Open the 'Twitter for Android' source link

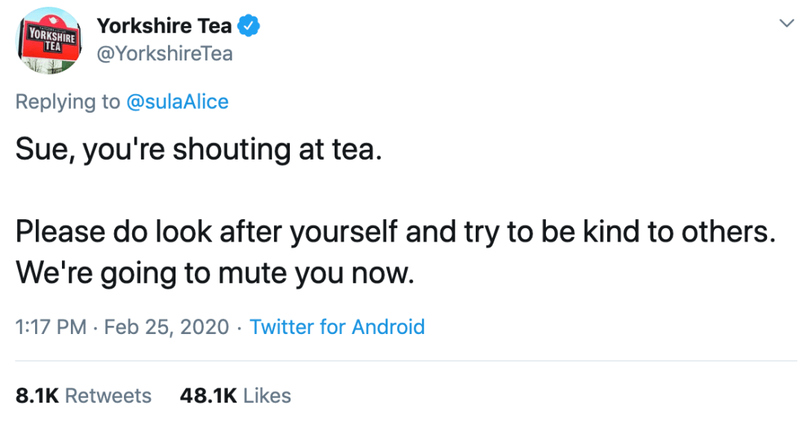pos(337,327)
